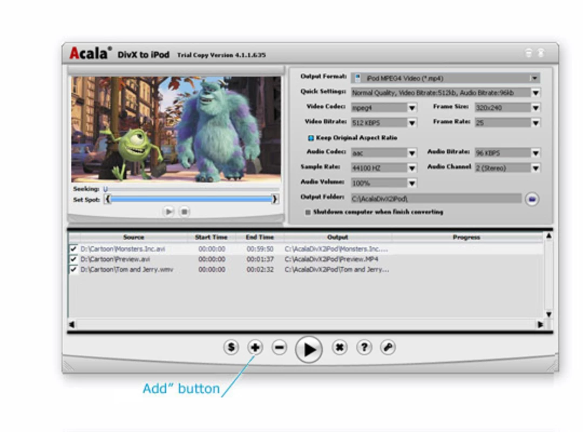Open the Frame Size dropdown

click(507, 107)
